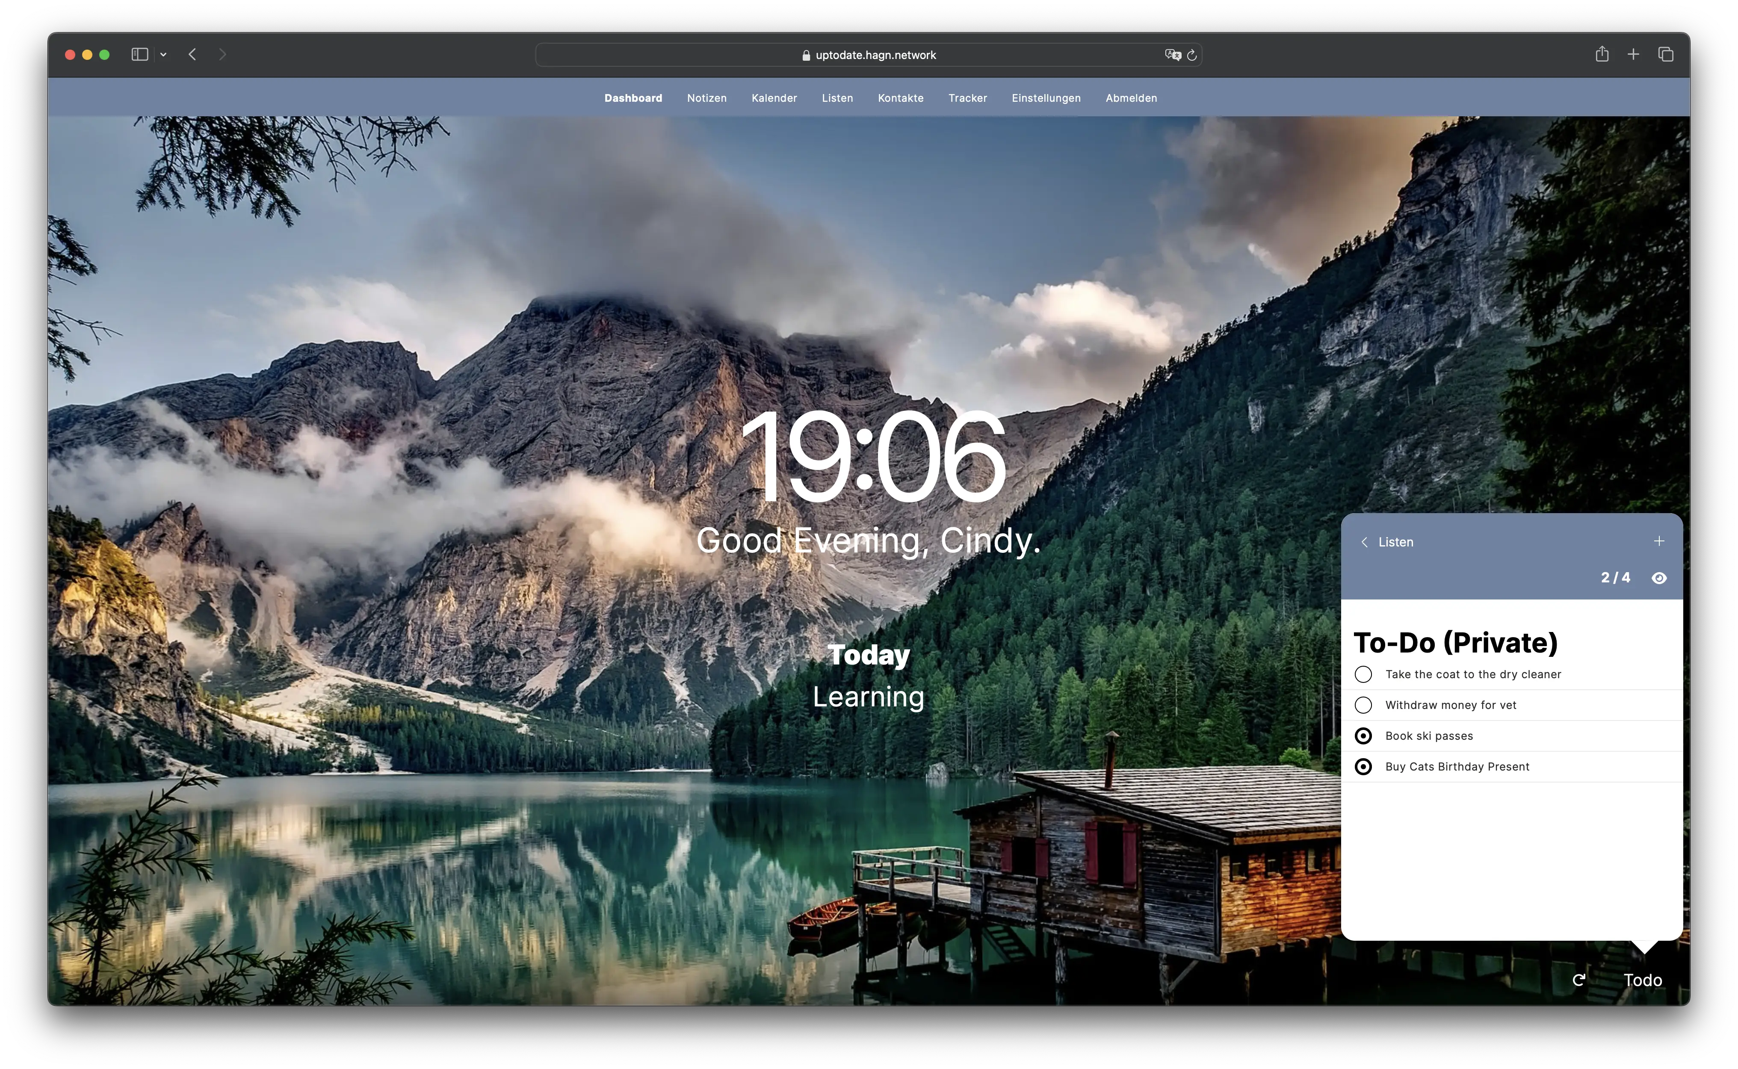The width and height of the screenshot is (1738, 1069).
Task: Check off Take the coat to dry cleaner
Action: (x=1363, y=674)
